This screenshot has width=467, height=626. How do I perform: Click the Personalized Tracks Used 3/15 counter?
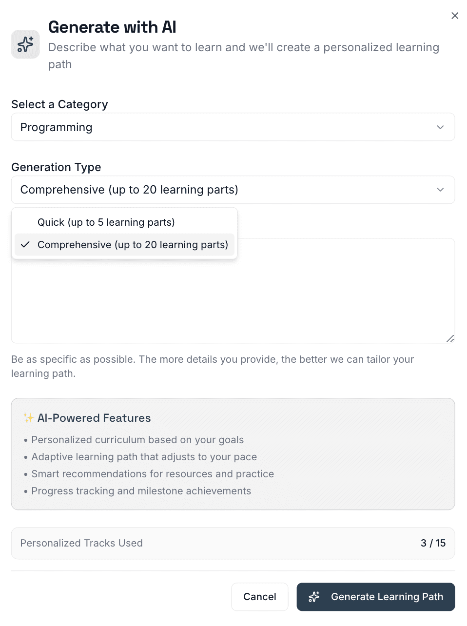(x=233, y=543)
